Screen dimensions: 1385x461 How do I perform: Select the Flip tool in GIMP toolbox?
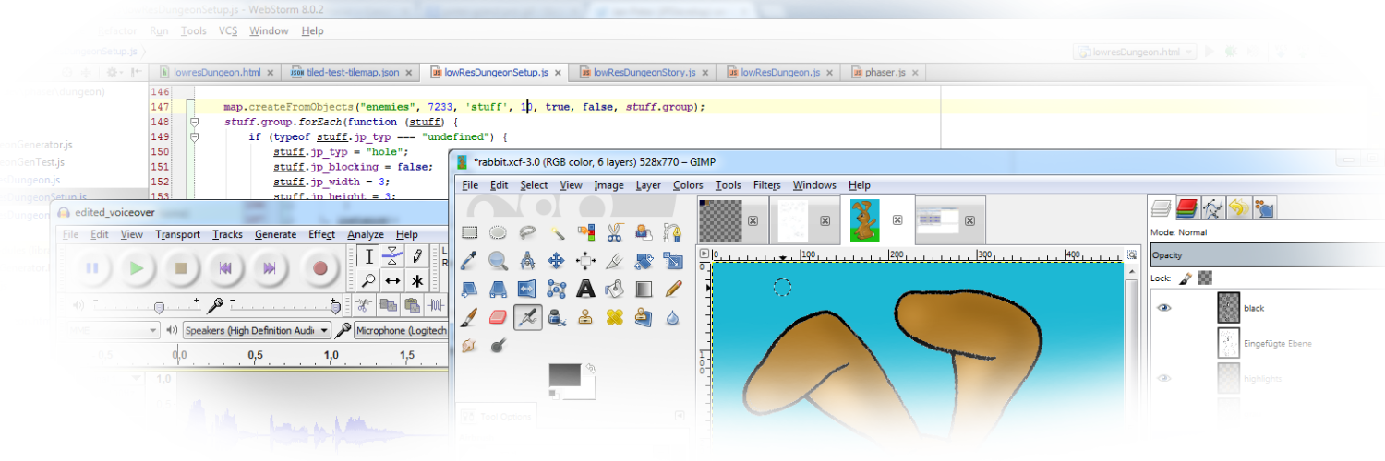[x=527, y=290]
